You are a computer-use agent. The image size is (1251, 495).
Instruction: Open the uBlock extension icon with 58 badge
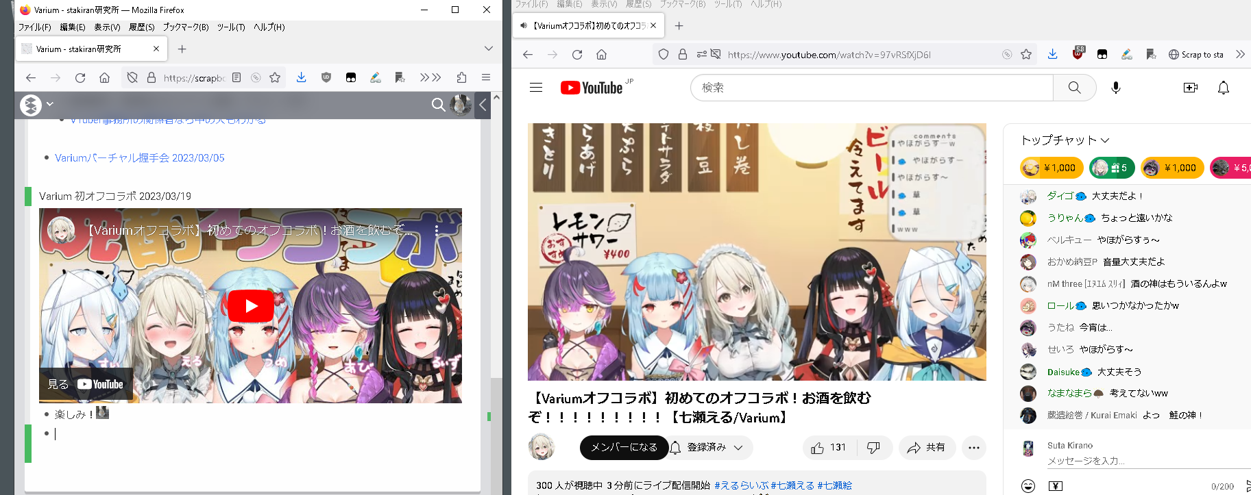(x=1078, y=53)
